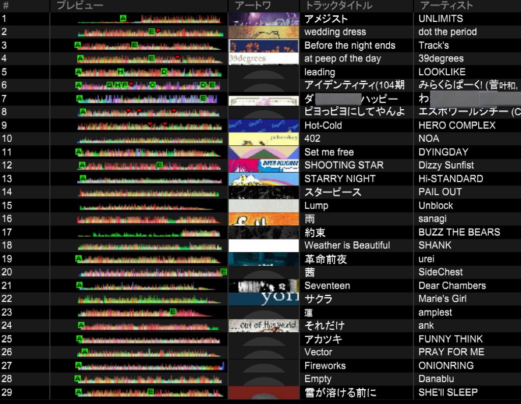Click artist Dear Chambers
The height and width of the screenshot is (404, 521).
pyautogui.click(x=452, y=286)
